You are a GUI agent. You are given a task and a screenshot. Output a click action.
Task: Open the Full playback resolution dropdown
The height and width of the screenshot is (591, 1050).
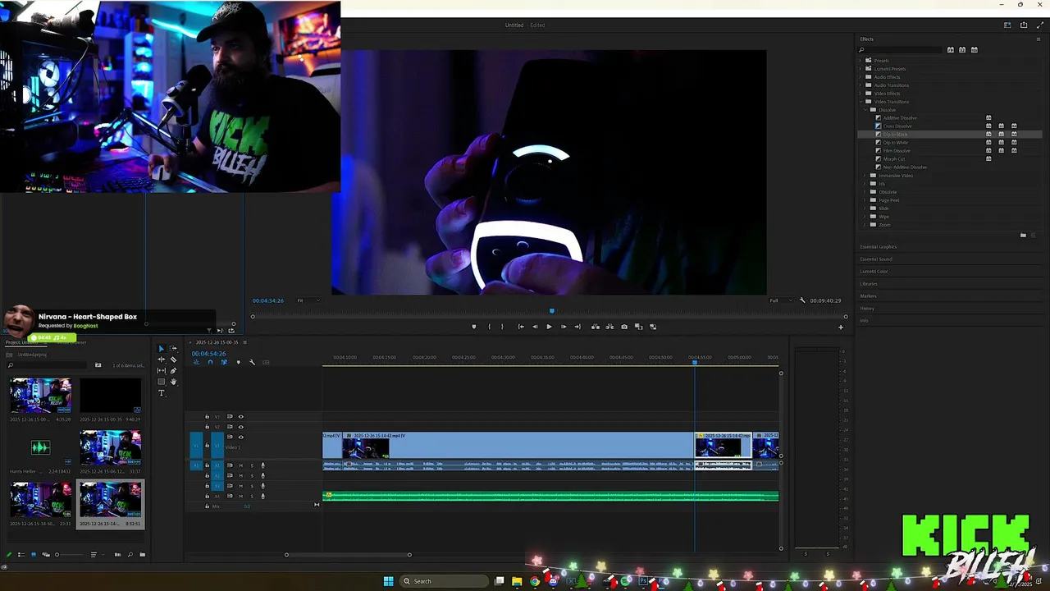coord(779,300)
